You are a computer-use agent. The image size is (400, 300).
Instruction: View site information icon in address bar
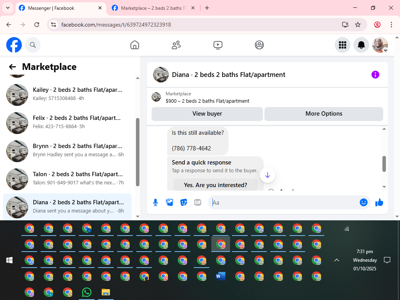coord(53,25)
